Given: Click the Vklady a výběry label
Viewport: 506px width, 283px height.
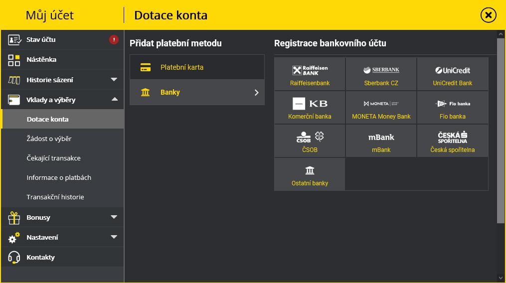Looking at the screenshot, I should 51,100.
